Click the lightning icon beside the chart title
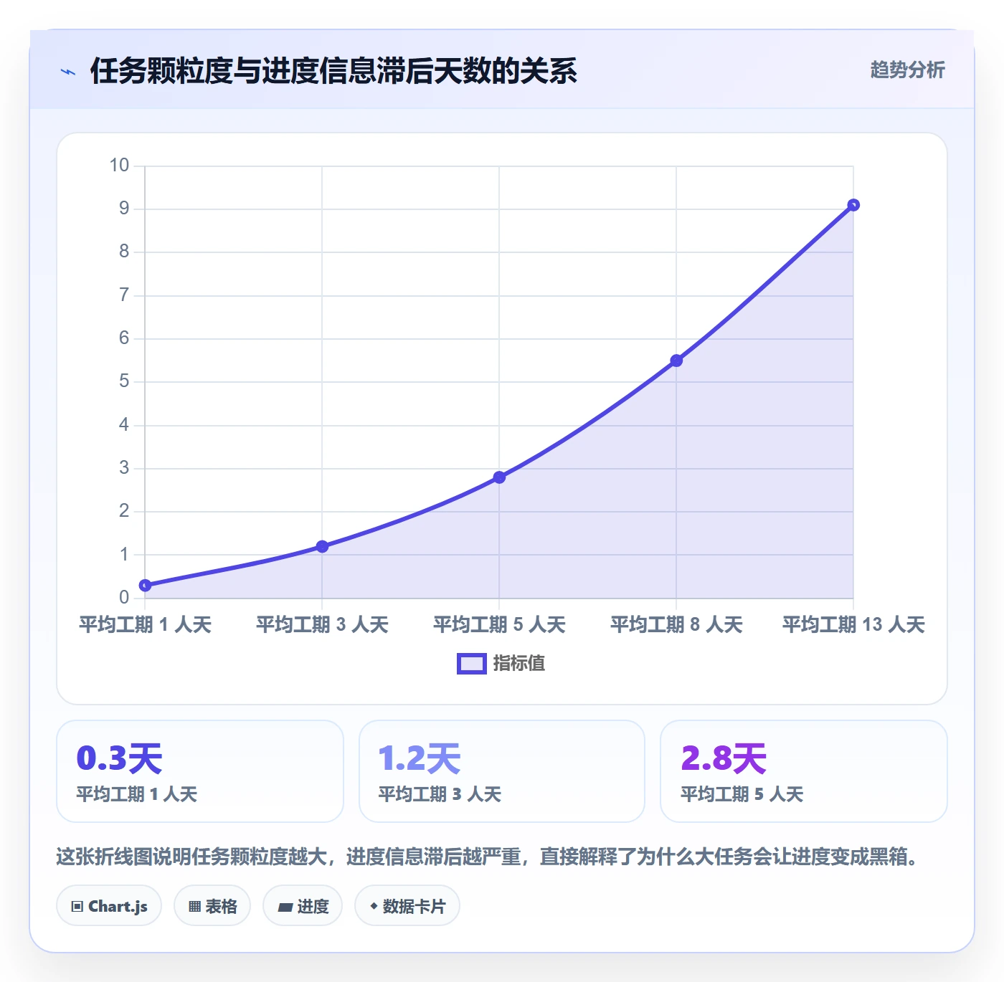1004x982 pixels. click(x=68, y=72)
